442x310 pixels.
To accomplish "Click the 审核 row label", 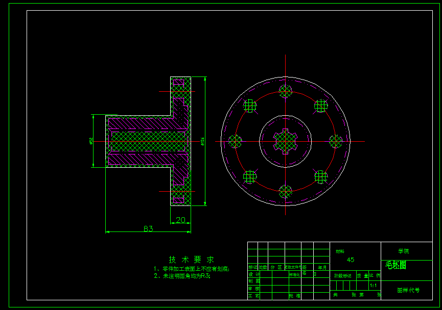I will [254, 289].
